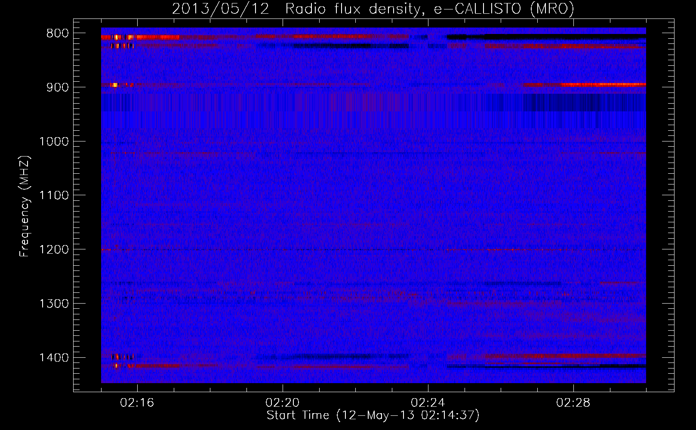This screenshot has width=696, height=430.
Task: Select the 1400 frequency tick label
Action: (54, 358)
